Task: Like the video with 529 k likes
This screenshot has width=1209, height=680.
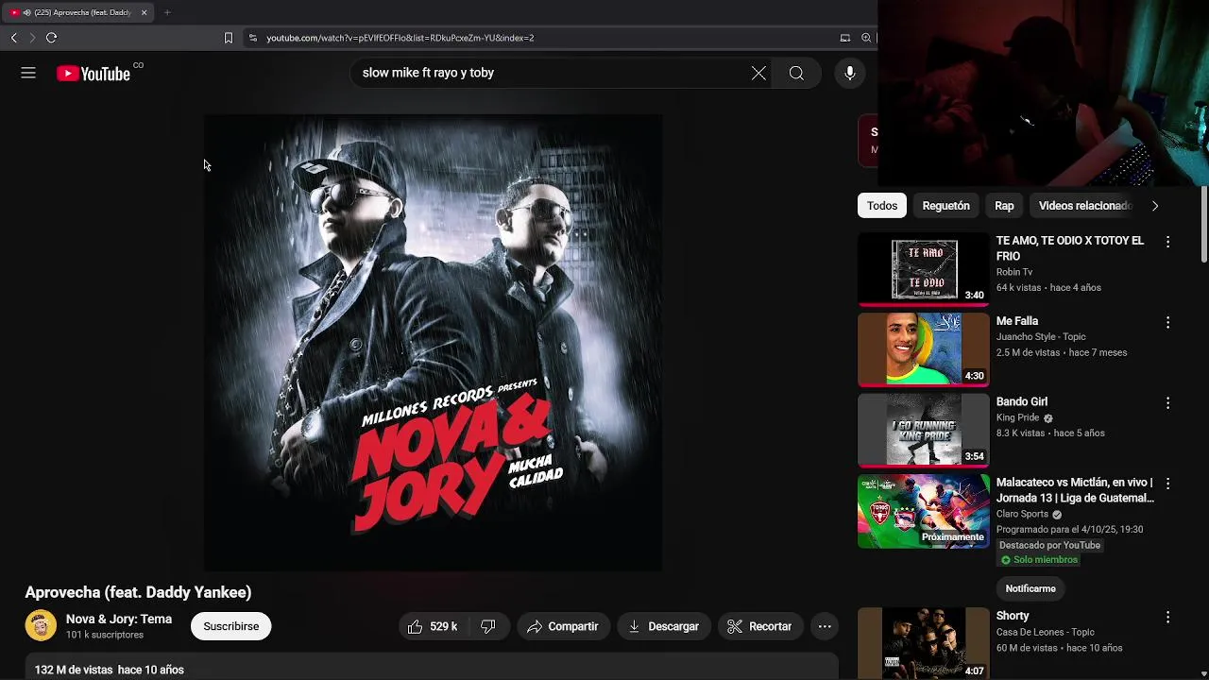Action: [x=433, y=626]
